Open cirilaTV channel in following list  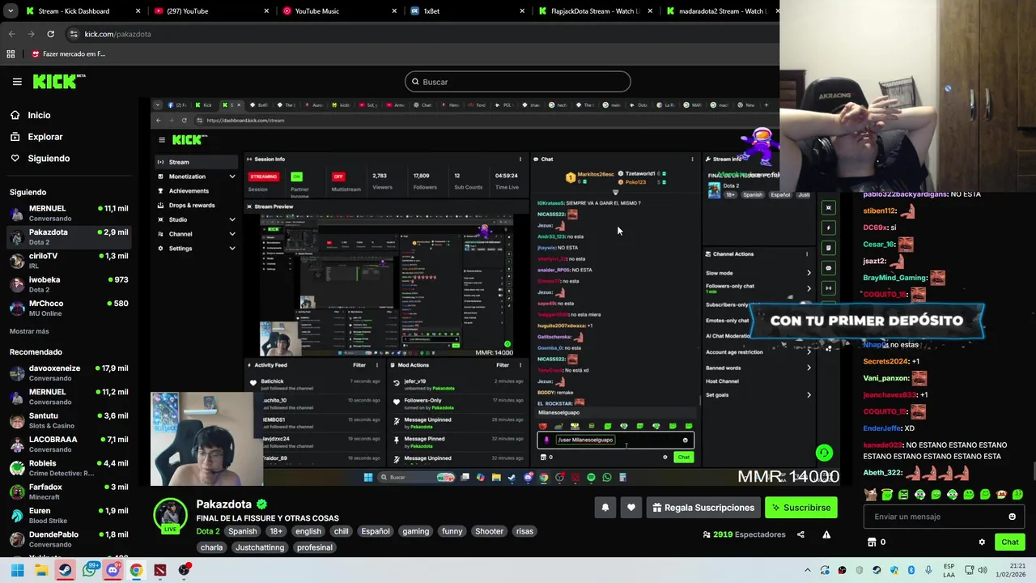coord(69,261)
